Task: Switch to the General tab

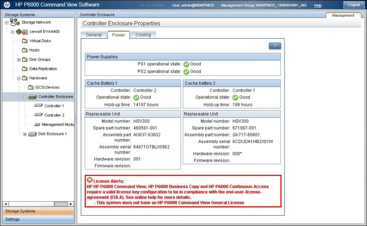Action: (x=94, y=35)
